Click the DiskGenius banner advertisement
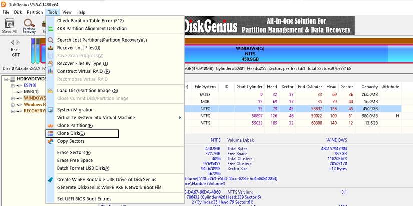This screenshot has height=206, width=413. tap(269, 25)
